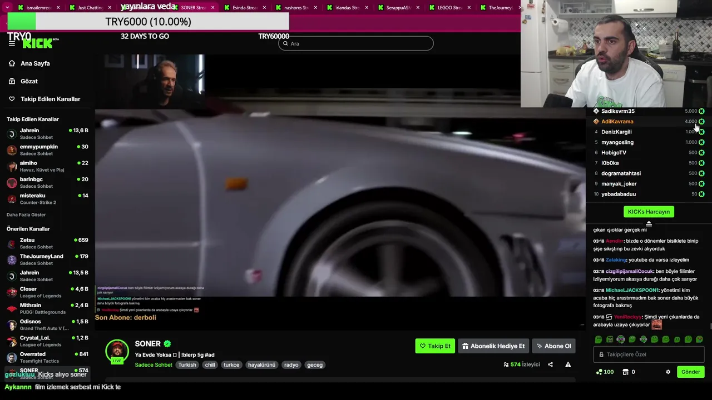Click the Takipçilere Özel chat input
Screen dimensions: 712x400
[649, 354]
